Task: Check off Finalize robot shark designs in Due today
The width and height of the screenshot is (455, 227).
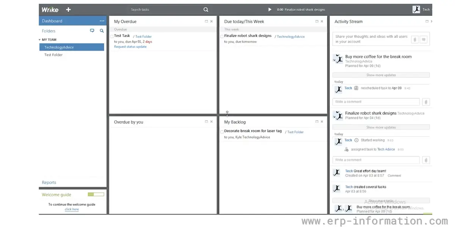Action: [222, 37]
